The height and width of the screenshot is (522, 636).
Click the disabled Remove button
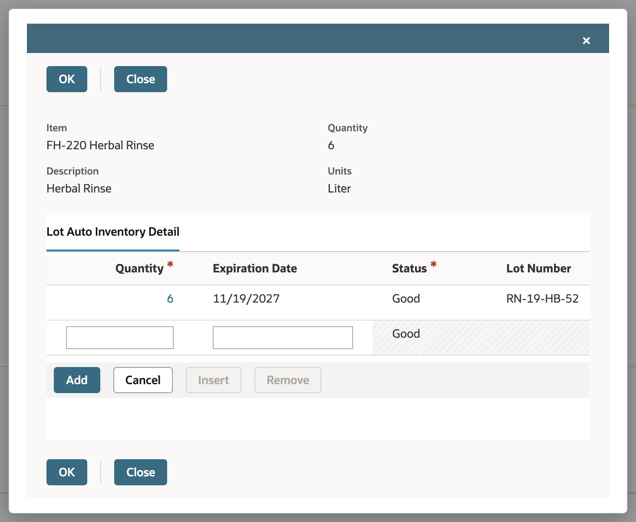(288, 380)
